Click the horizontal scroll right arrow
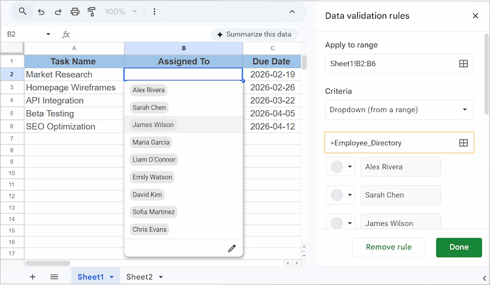 (x=297, y=263)
